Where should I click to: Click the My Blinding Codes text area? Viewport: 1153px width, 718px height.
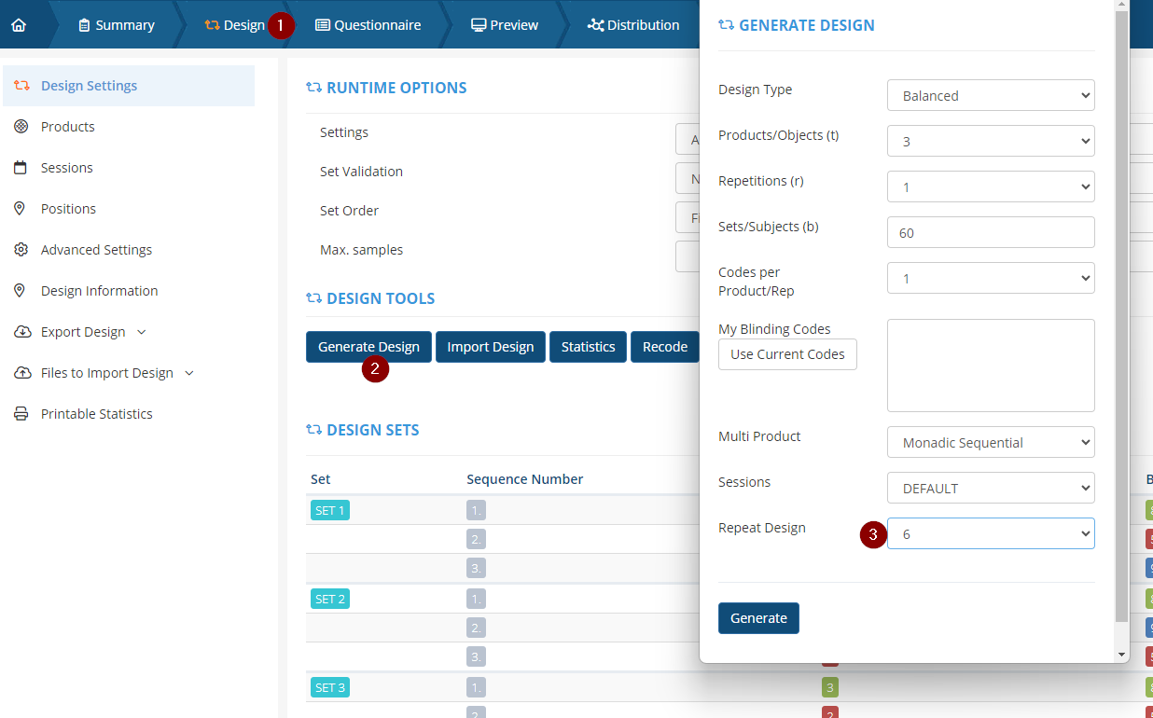pyautogui.click(x=990, y=366)
